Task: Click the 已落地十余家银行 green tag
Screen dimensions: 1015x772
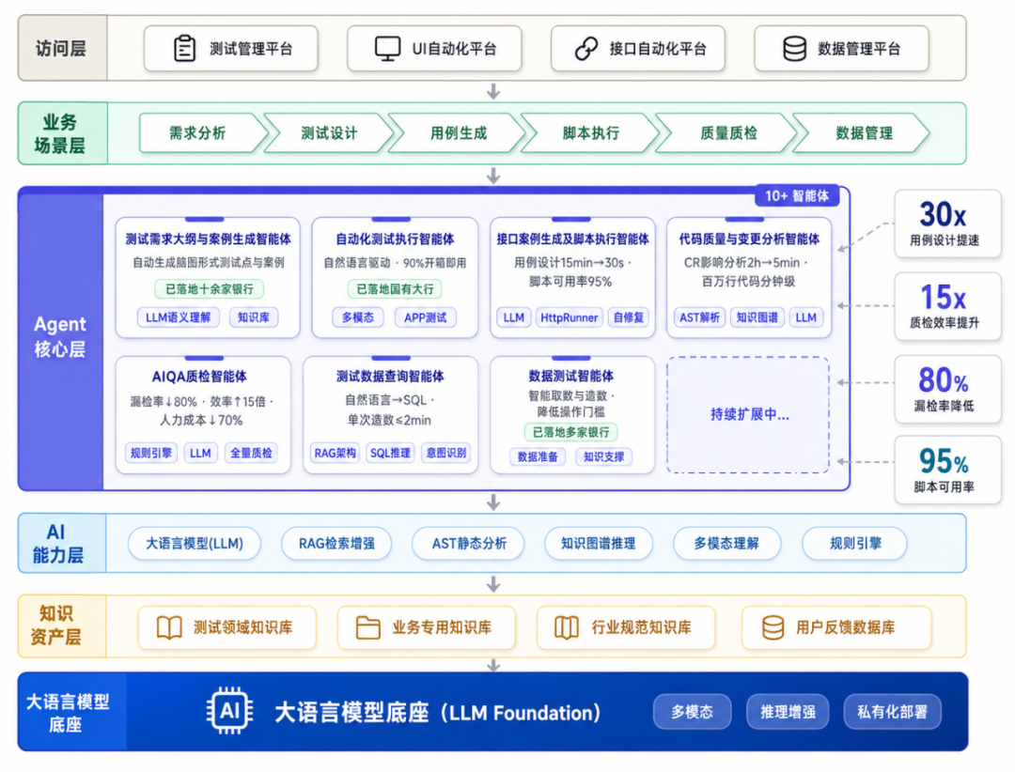Action: click(x=209, y=289)
